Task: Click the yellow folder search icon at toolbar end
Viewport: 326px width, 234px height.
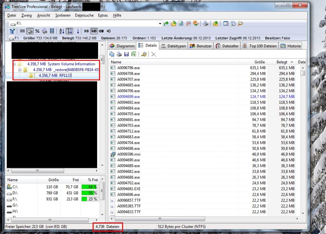Action: (x=240, y=24)
